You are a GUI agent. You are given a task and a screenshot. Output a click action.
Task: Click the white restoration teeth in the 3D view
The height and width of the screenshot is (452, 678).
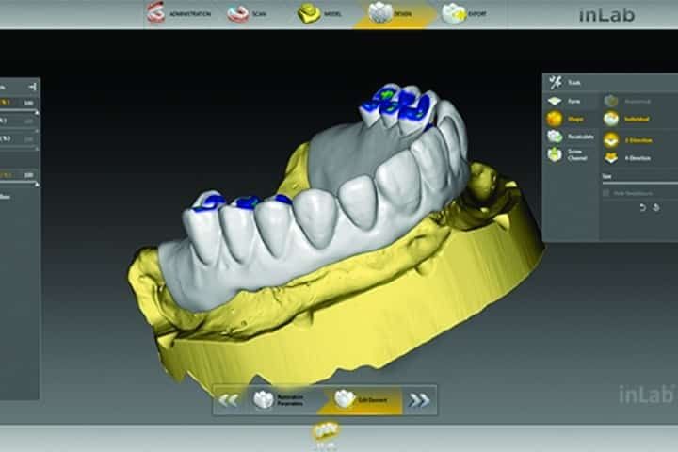pos(315,217)
